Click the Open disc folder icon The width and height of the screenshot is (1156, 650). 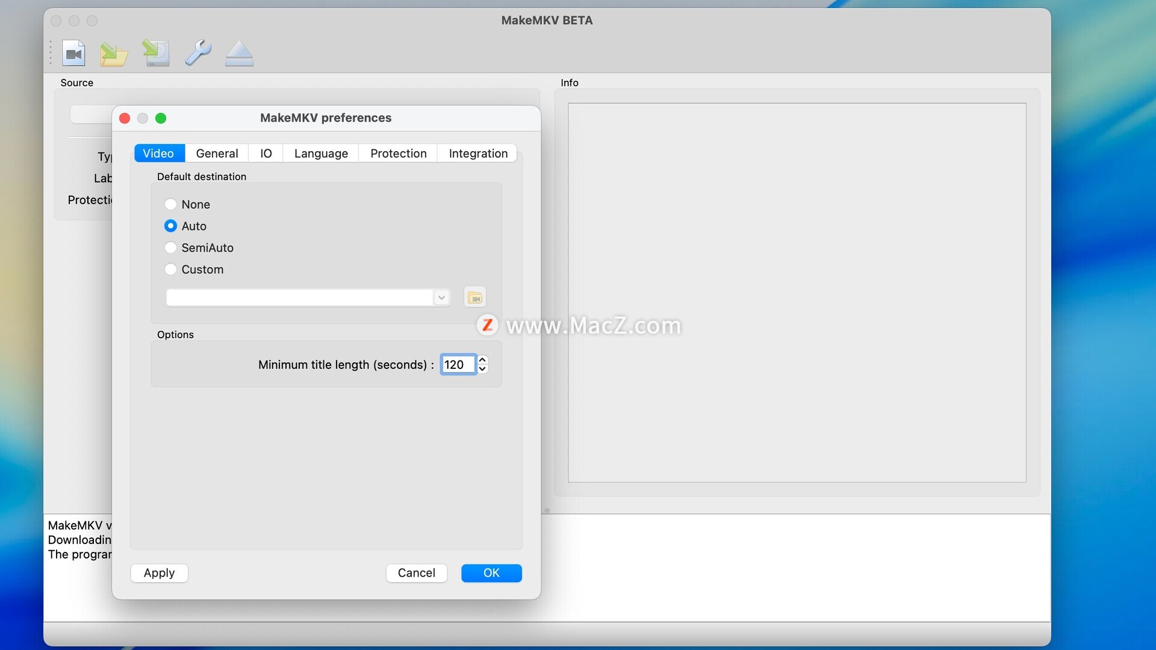point(114,54)
